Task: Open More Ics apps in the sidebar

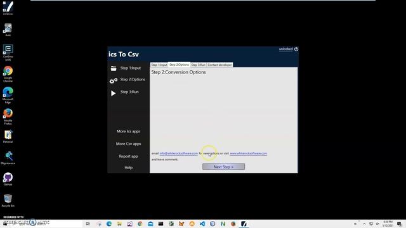Action: (128, 131)
